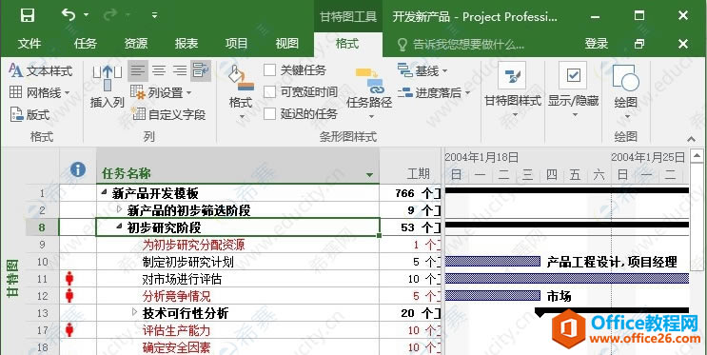Expand the 技术可行性分析 summary task
Image resolution: width=707 pixels, height=355 pixels.
coord(134,312)
